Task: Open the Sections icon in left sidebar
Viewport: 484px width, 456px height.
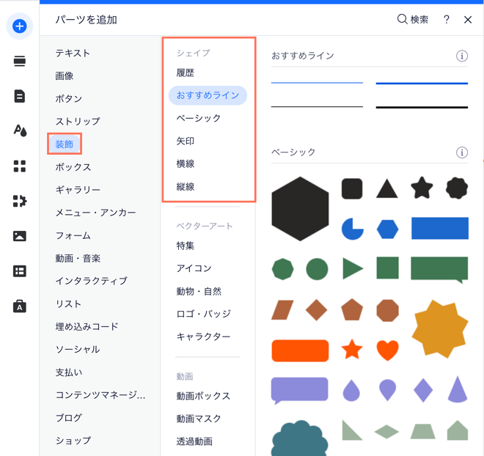Action: 20,61
